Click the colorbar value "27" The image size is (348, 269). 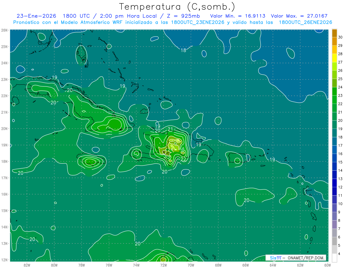click(340, 62)
